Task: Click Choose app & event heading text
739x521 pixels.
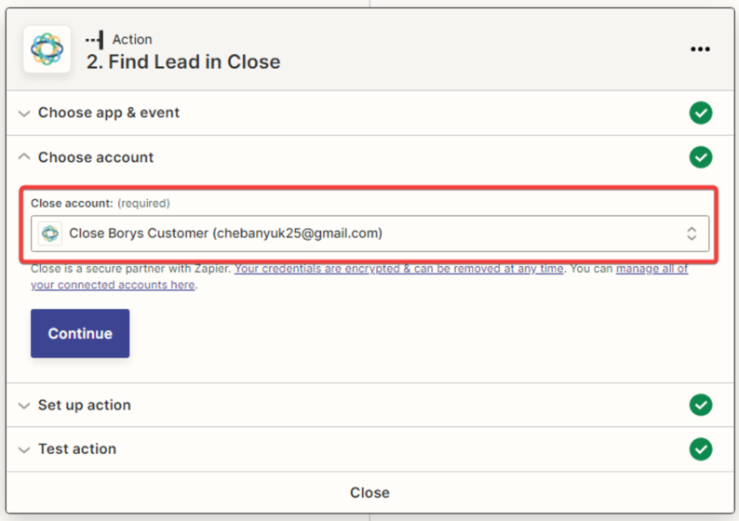Action: (109, 114)
